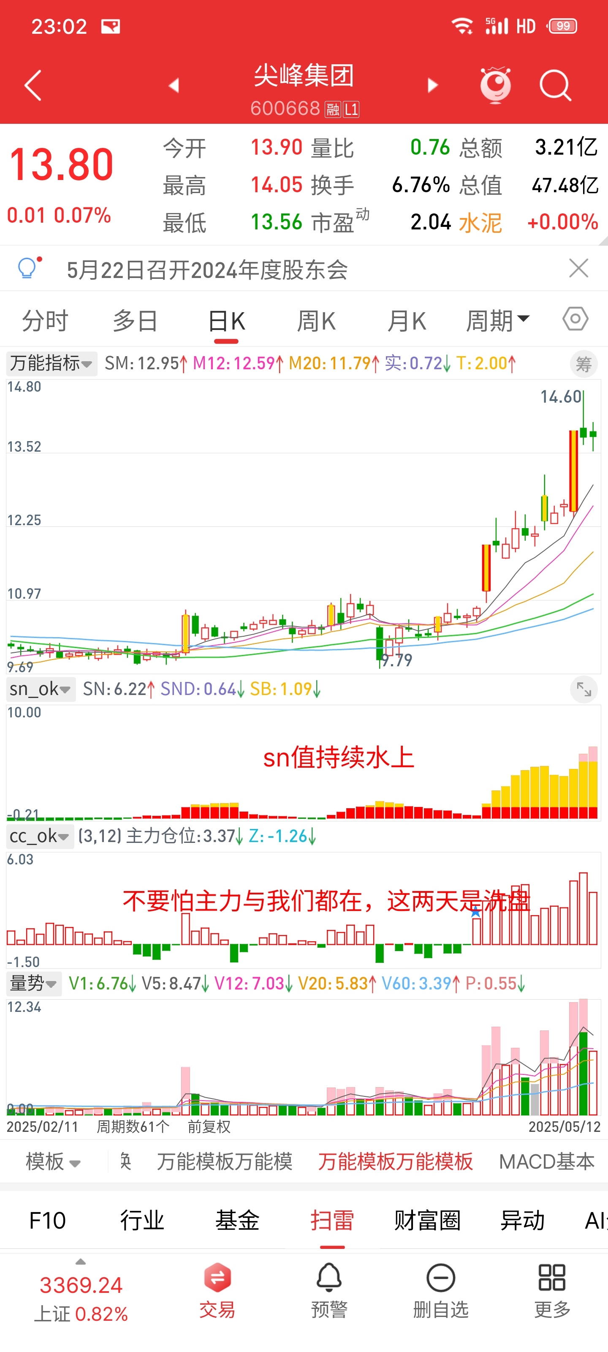This screenshot has width=608, height=1352.
Task: Tap the 9.79 low price label
Action: [x=397, y=660]
